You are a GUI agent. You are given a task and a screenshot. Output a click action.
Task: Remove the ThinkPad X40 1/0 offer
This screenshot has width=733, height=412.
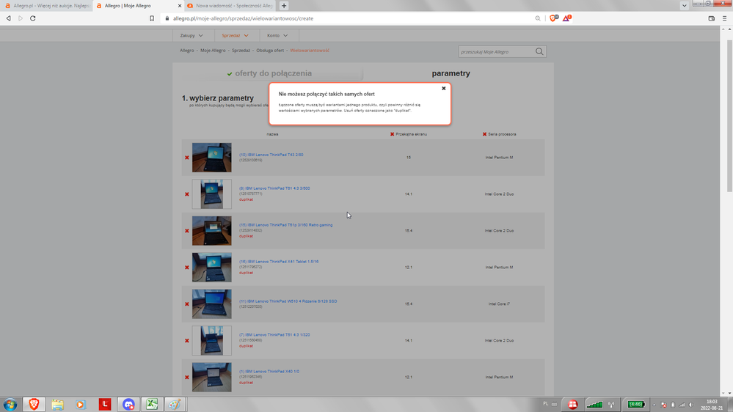point(187,377)
